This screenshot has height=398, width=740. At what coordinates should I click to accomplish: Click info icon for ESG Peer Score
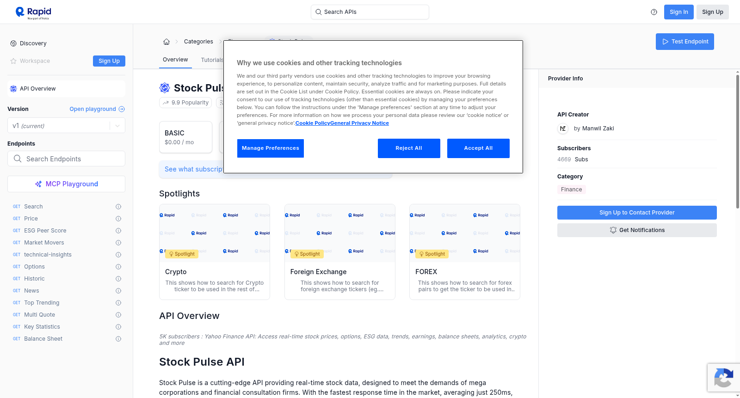point(118,231)
